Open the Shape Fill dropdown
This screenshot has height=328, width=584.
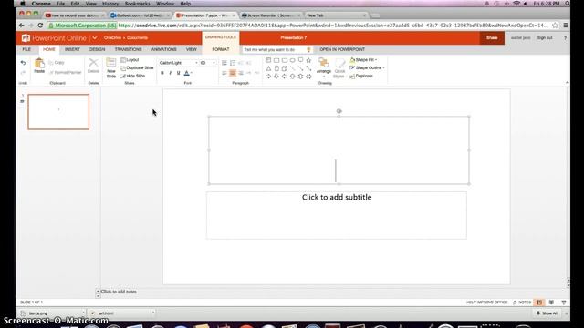tap(363, 60)
